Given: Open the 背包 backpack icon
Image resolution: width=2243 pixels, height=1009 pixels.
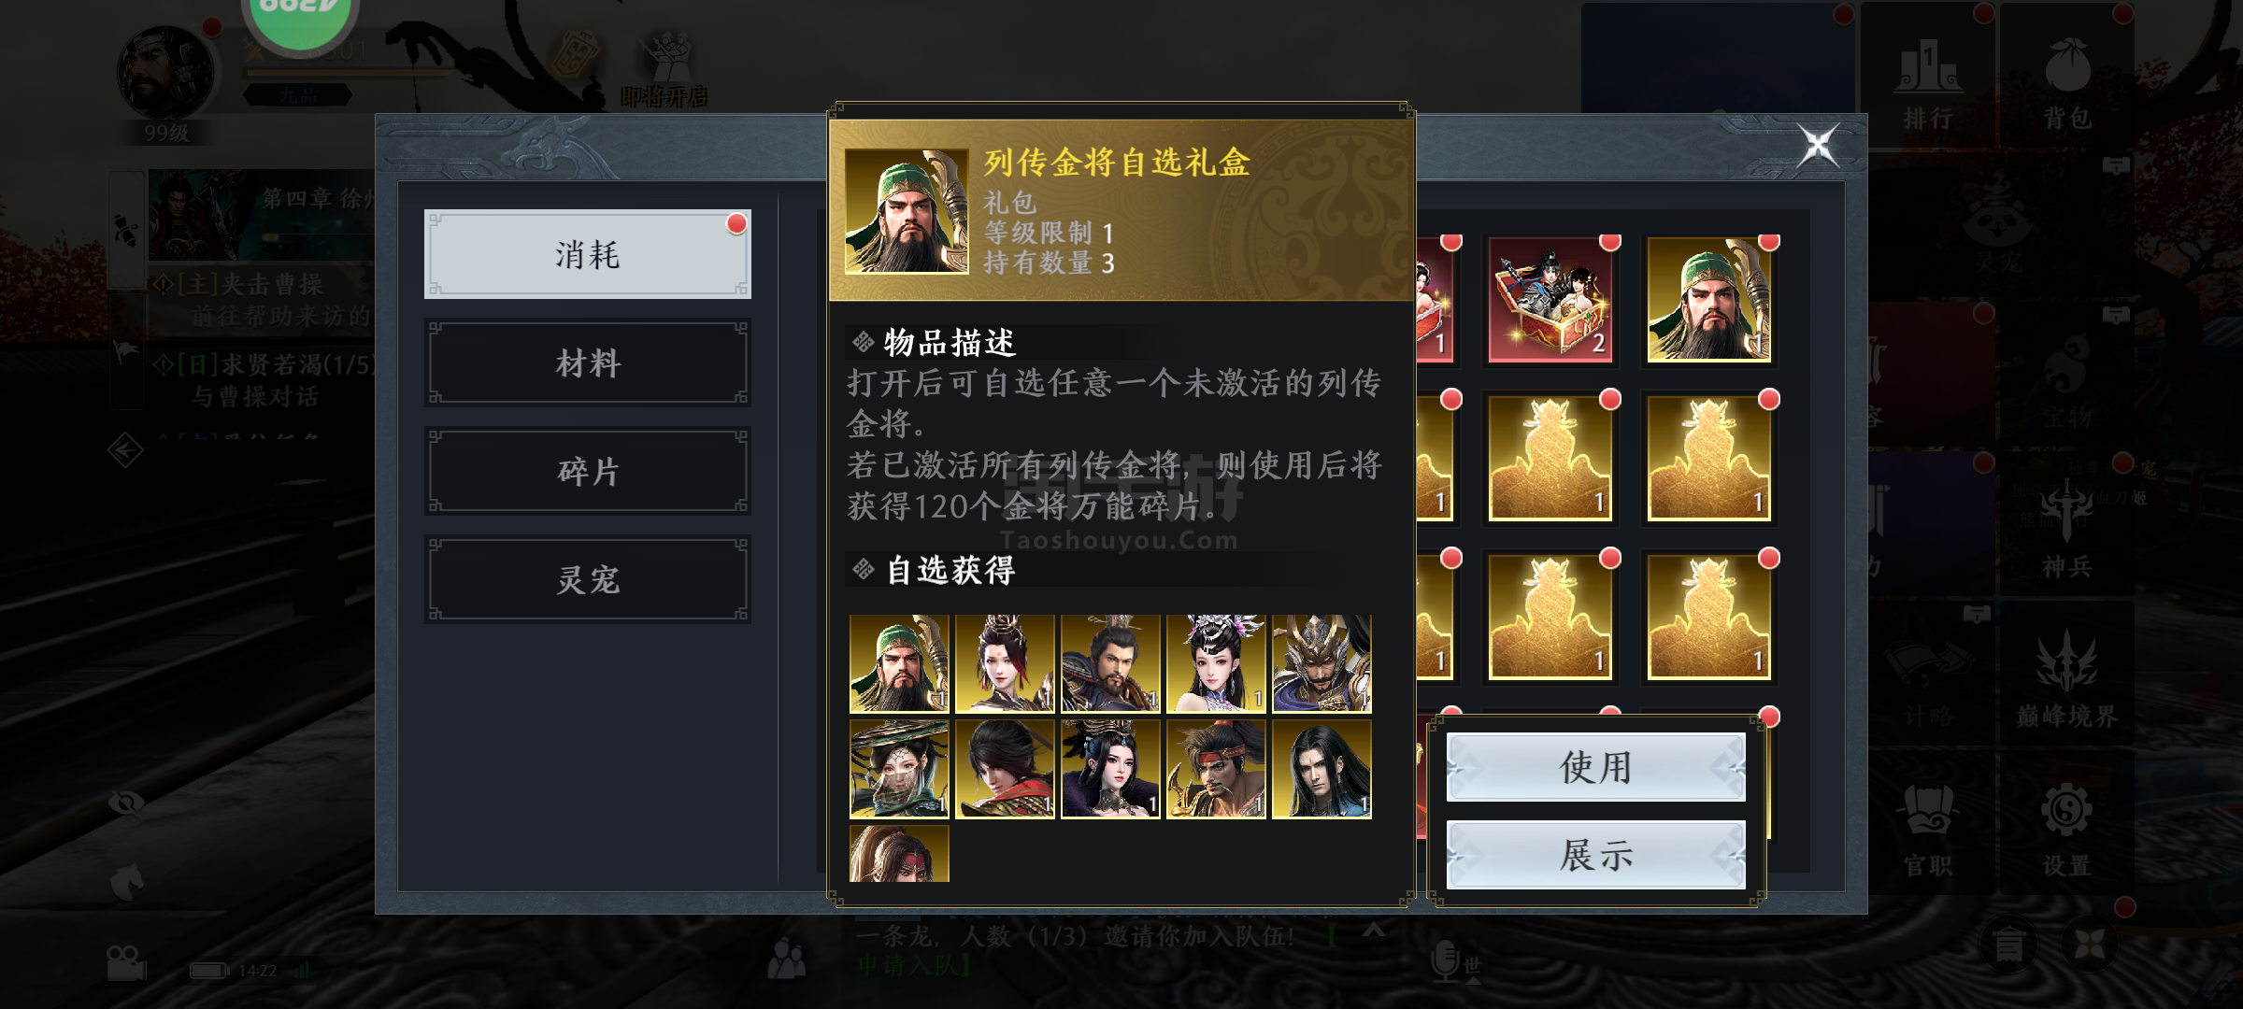Looking at the screenshot, I should click(x=2066, y=84).
